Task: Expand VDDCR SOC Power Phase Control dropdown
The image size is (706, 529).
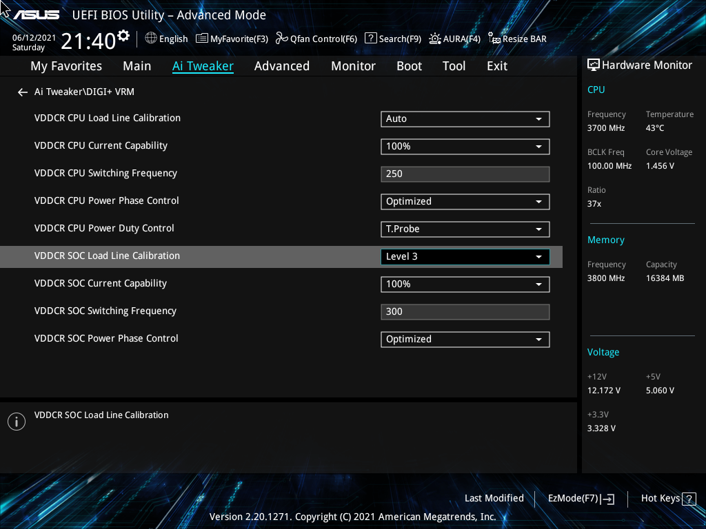Action: click(465, 340)
